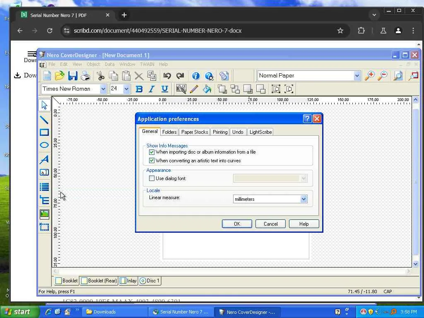Open the font size 24 dropdown
This screenshot has width=424, height=318.
[x=126, y=89]
